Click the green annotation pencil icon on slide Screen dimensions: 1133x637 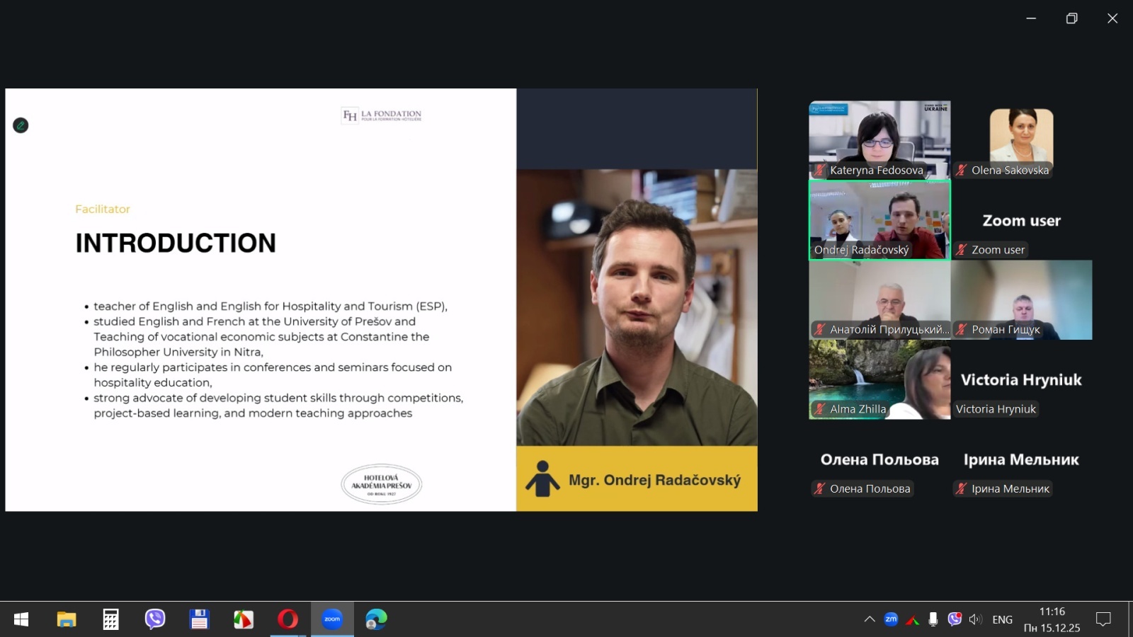pos(21,125)
